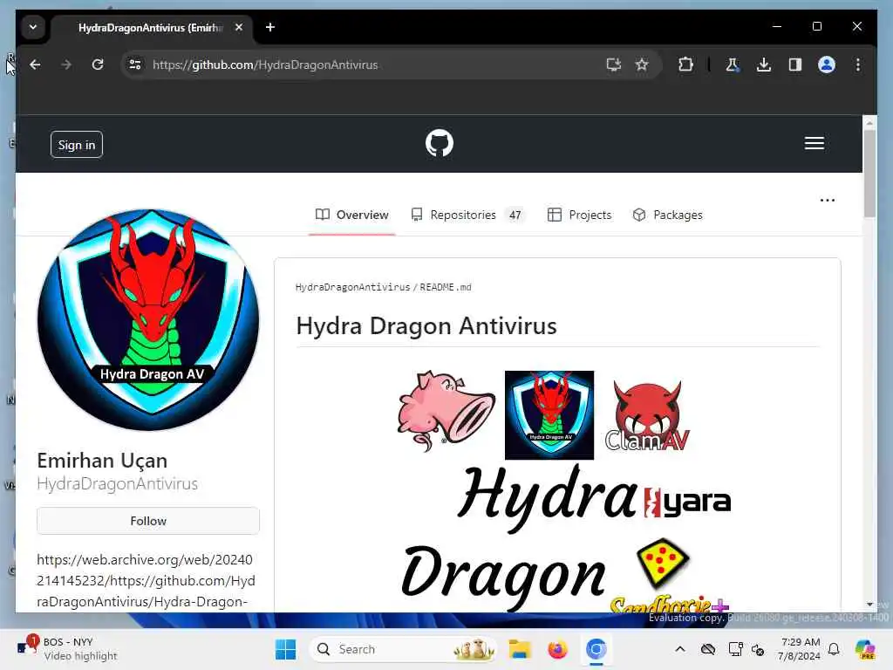This screenshot has width=893, height=670.
Task: Follow Emirhan Uçan
Action: click(x=148, y=521)
